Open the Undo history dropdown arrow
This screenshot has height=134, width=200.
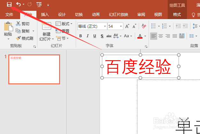coord(23,4)
